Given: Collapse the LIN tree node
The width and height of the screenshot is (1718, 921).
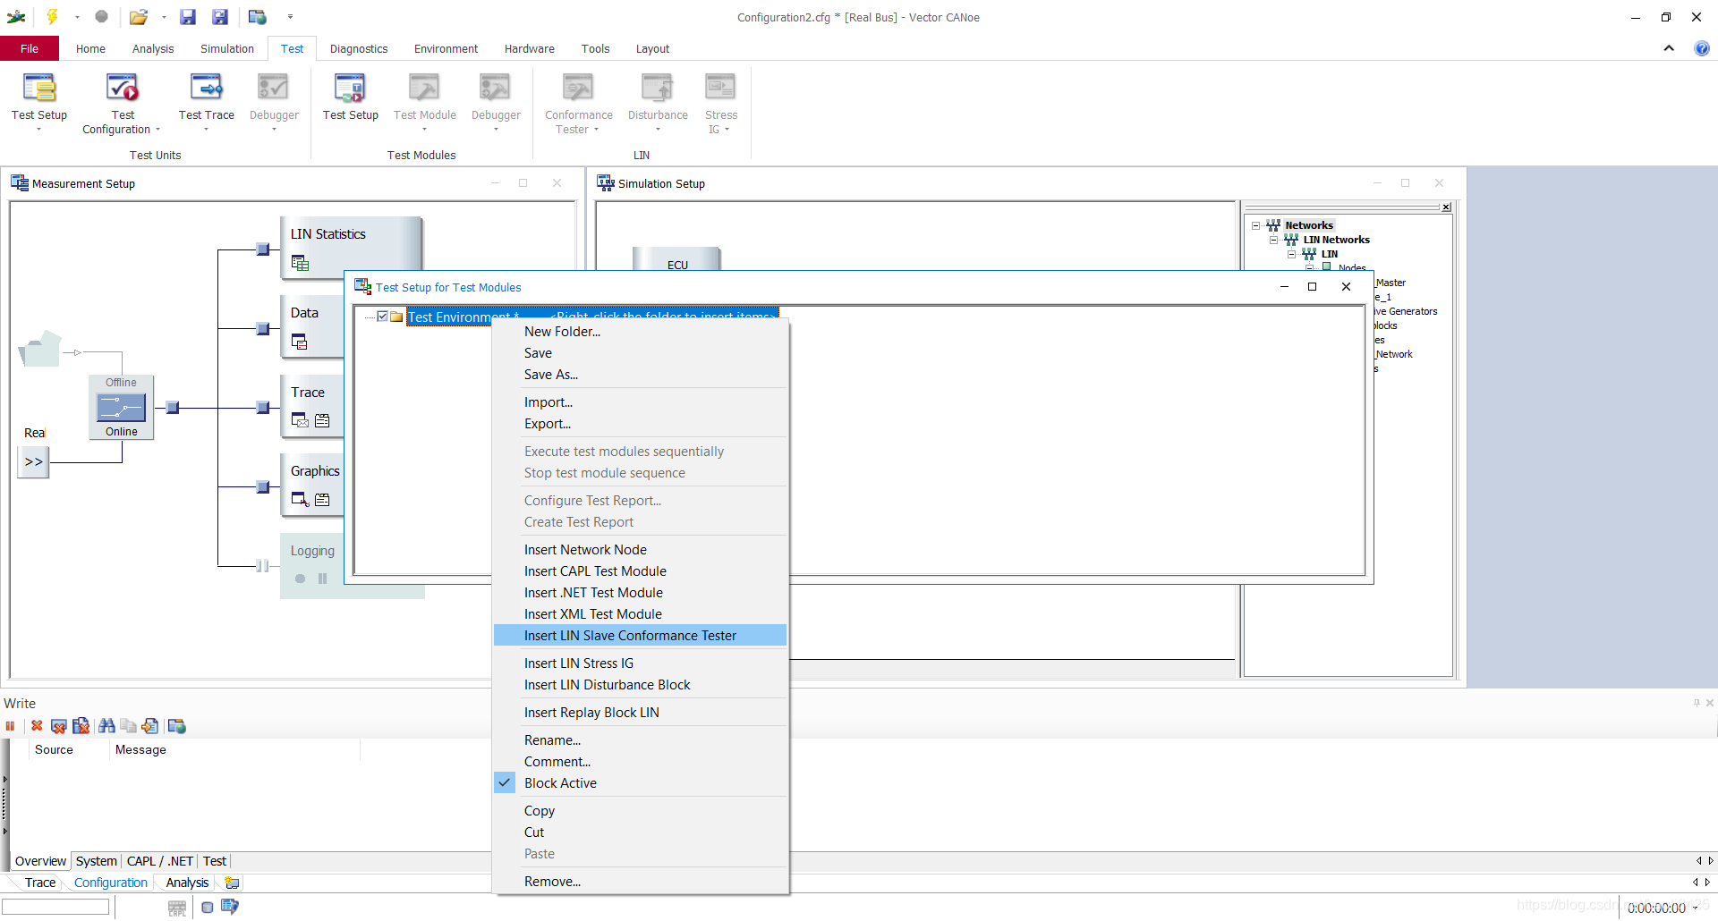Looking at the screenshot, I should 1291,254.
